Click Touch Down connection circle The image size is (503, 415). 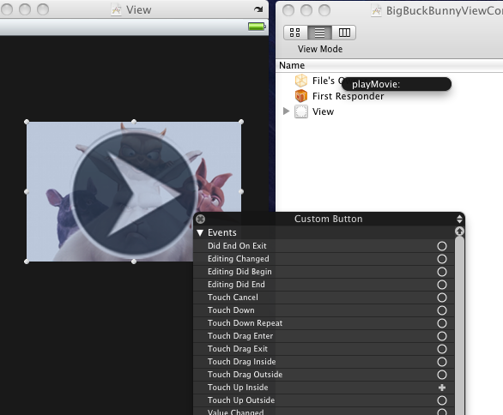point(442,310)
